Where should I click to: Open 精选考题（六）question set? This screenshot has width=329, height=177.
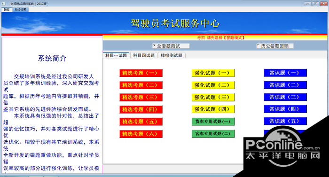[x=141, y=134]
